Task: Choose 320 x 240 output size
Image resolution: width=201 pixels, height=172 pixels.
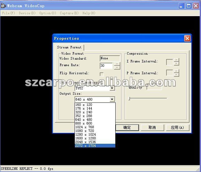Action: [x=95, y=112]
